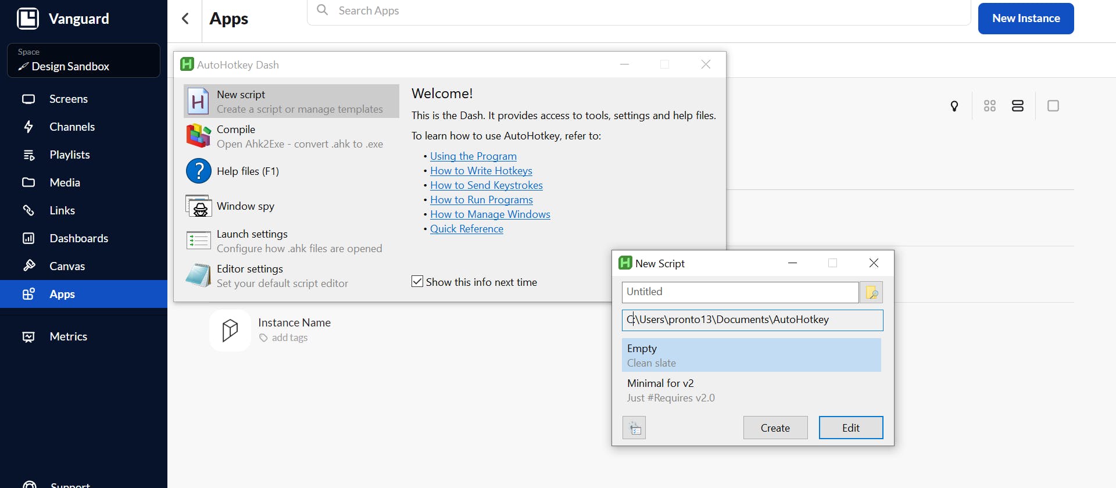Open Help files (F1) in Dash
This screenshot has height=488, width=1116.
click(292, 171)
